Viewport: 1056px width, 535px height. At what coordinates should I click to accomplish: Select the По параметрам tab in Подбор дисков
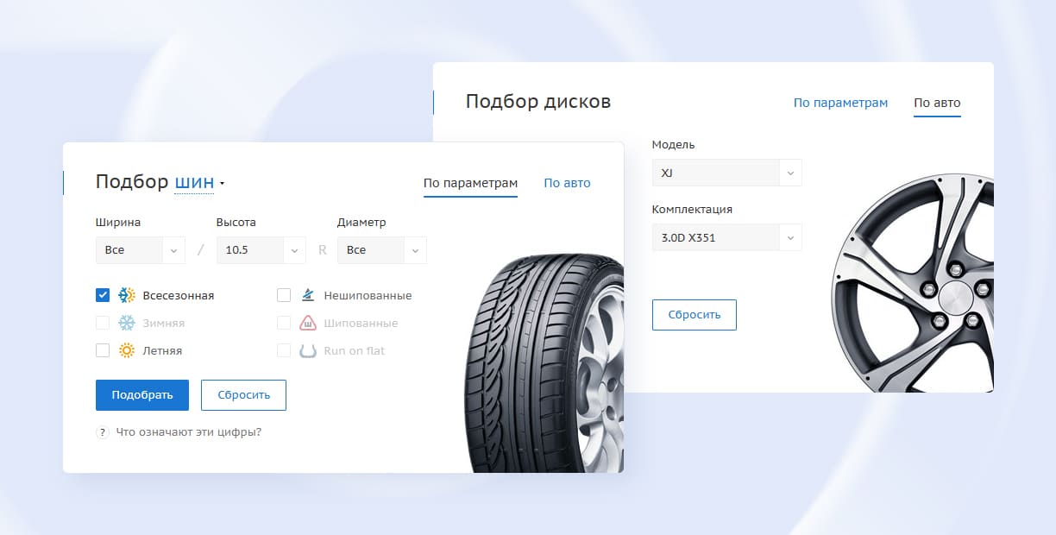(840, 102)
